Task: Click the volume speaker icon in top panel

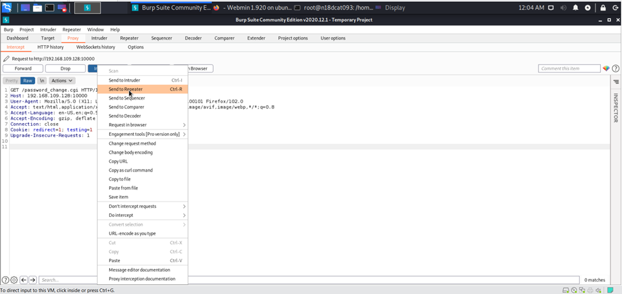Action: tap(563, 8)
